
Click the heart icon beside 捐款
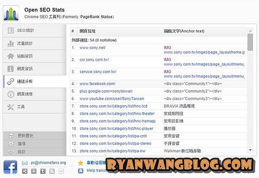tap(11, 152)
